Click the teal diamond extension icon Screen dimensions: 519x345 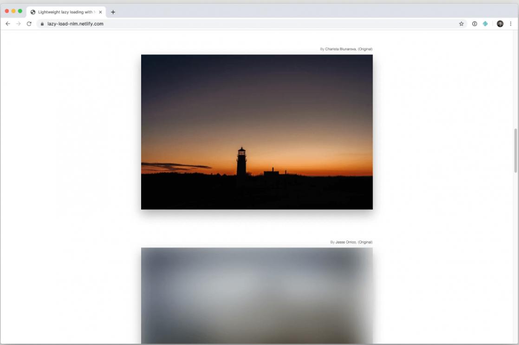485,24
